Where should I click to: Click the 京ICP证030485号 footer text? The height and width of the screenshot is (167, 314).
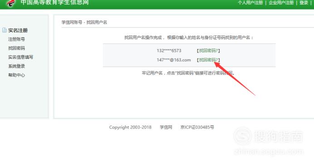tap(197, 127)
